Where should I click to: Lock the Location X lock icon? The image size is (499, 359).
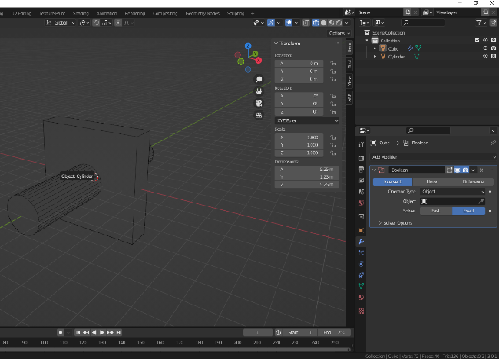[333, 63]
